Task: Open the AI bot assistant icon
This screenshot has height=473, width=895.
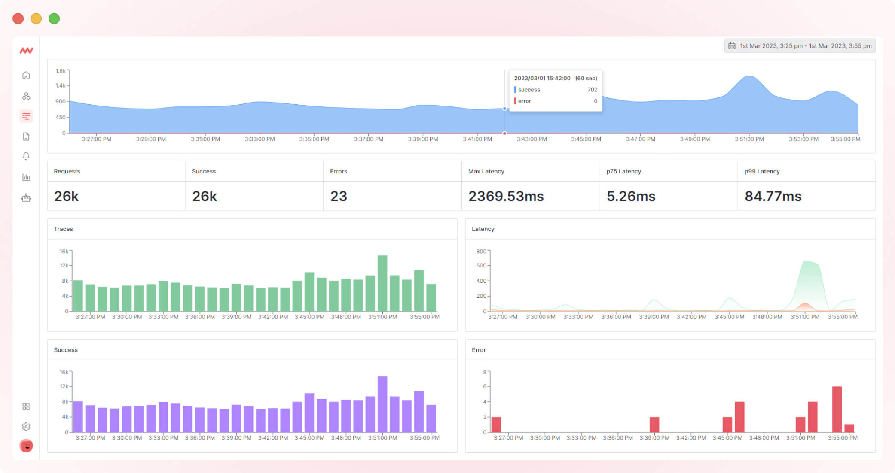Action: (x=26, y=198)
